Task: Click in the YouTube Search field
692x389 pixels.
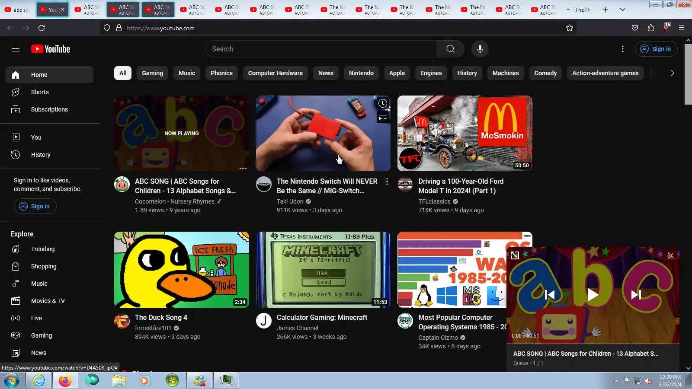Action: click(321, 49)
